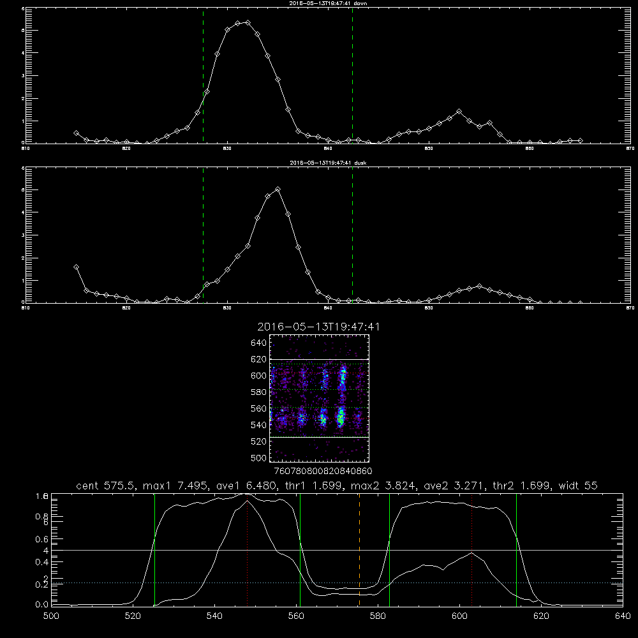Viewport: 638px width, 638px height.
Task: Click the y-axis label 580 of the spectrogram image
Action: [x=258, y=392]
